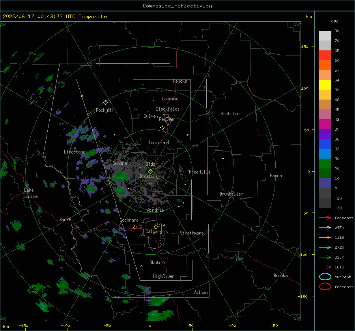
Task: Click the Stettler label
Action: tap(230, 114)
